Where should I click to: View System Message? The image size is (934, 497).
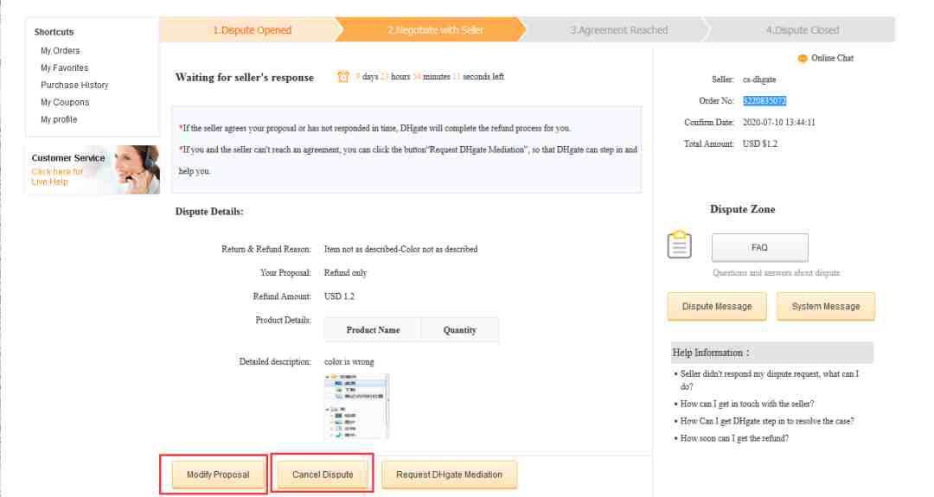826,307
